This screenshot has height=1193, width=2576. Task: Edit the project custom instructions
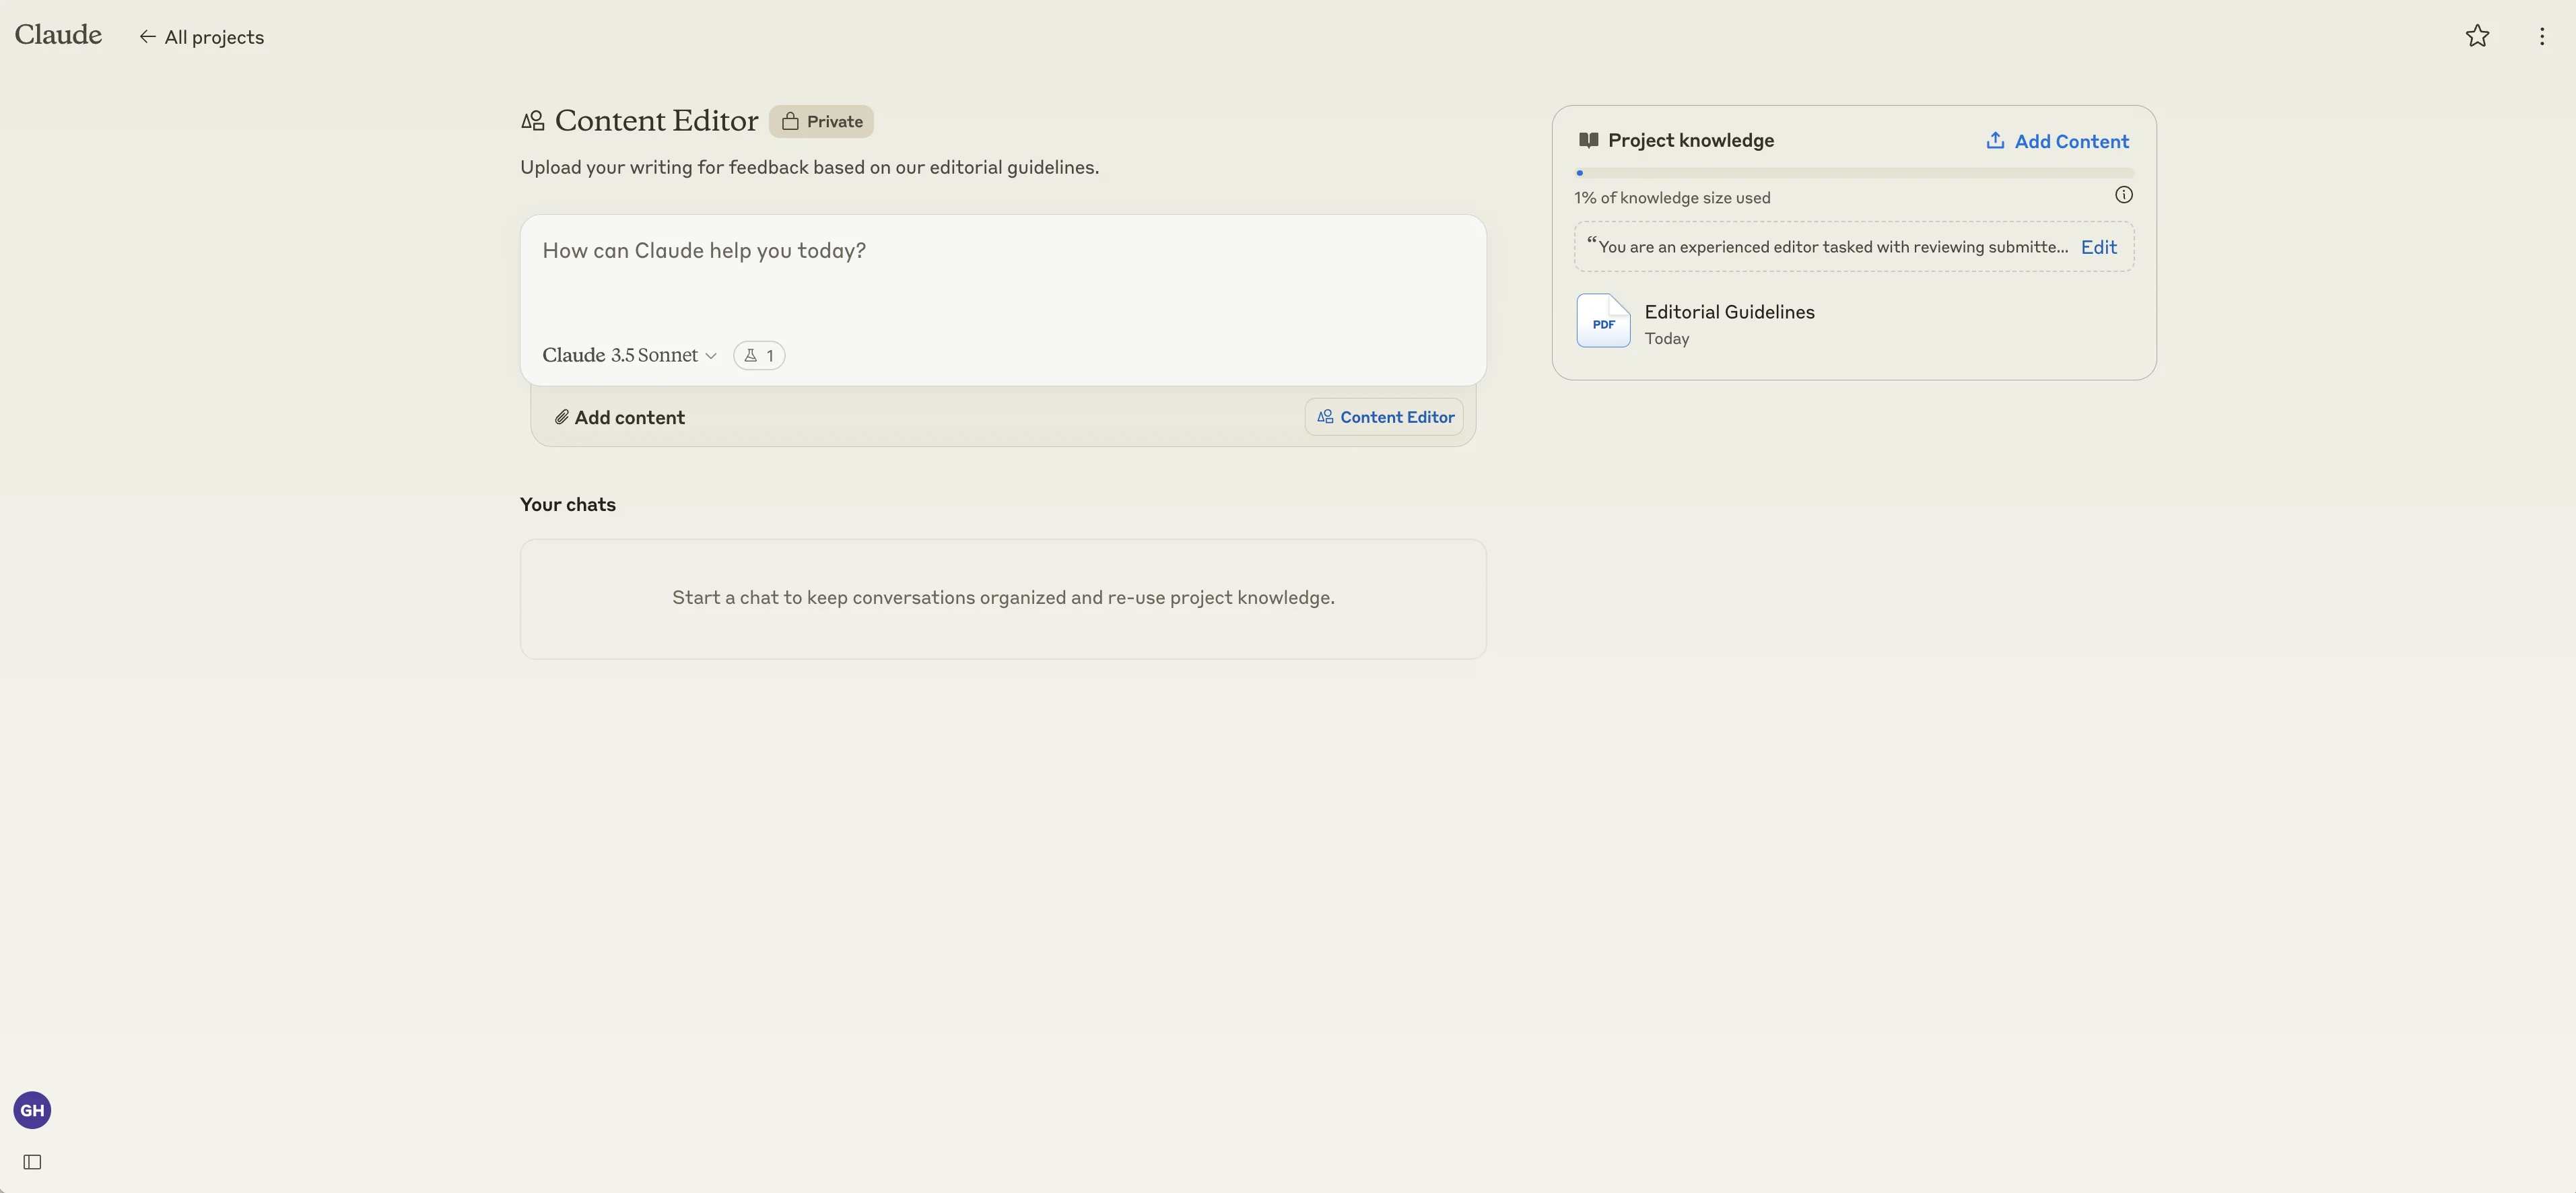pyautogui.click(x=2098, y=247)
